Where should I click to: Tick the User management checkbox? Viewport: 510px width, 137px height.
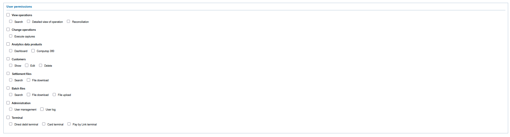pos(11,109)
